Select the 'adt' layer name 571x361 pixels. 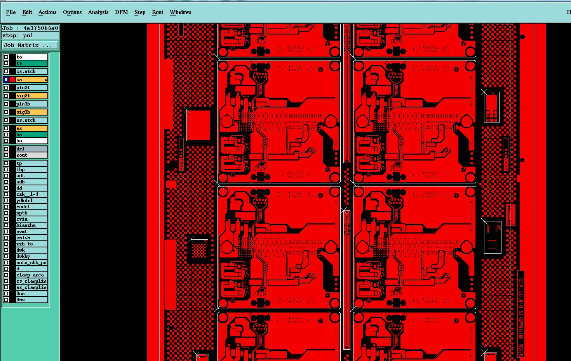31,176
